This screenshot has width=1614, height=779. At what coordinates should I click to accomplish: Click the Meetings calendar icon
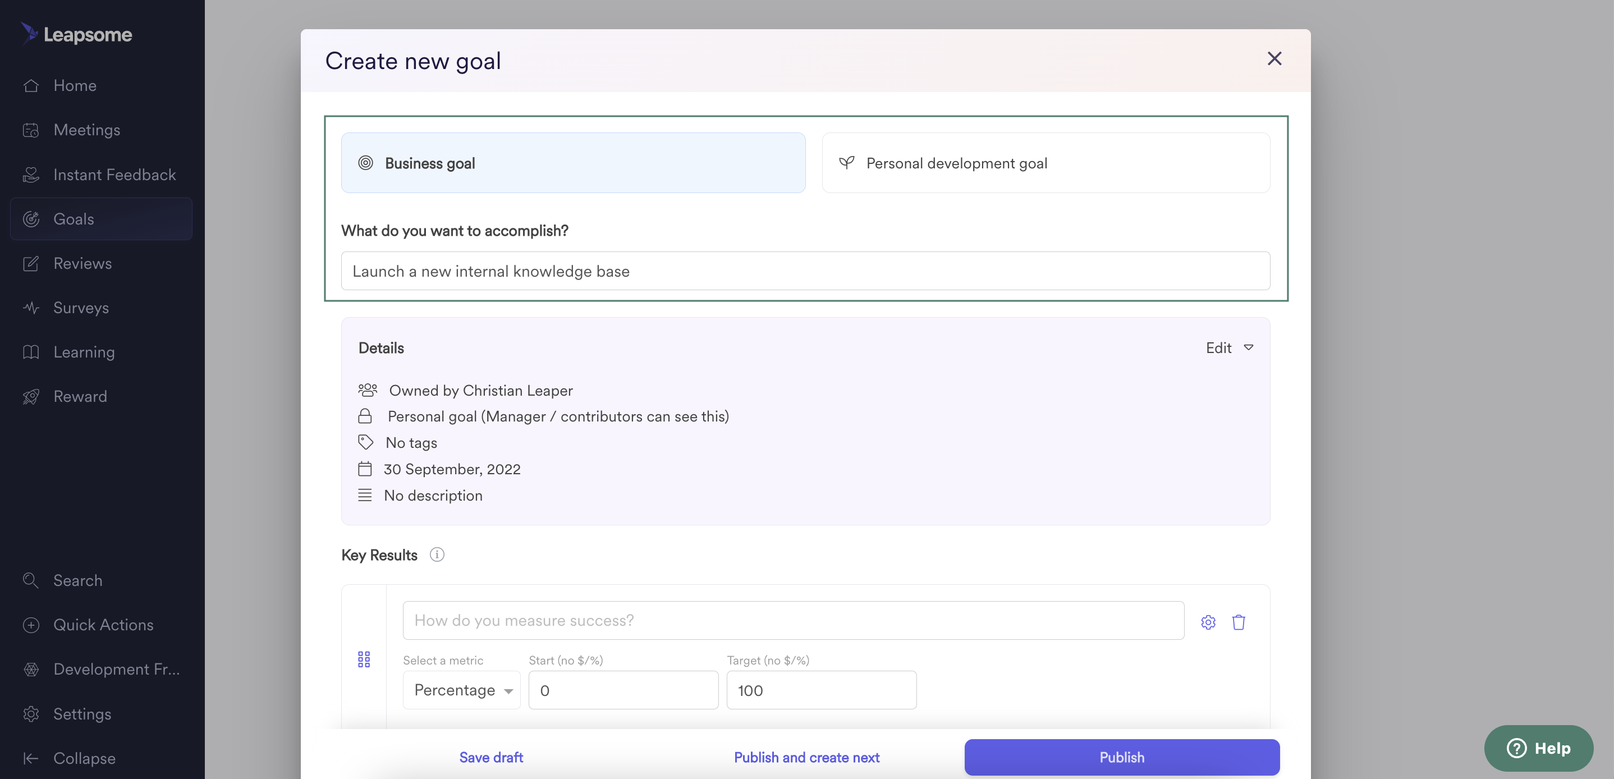tap(31, 130)
